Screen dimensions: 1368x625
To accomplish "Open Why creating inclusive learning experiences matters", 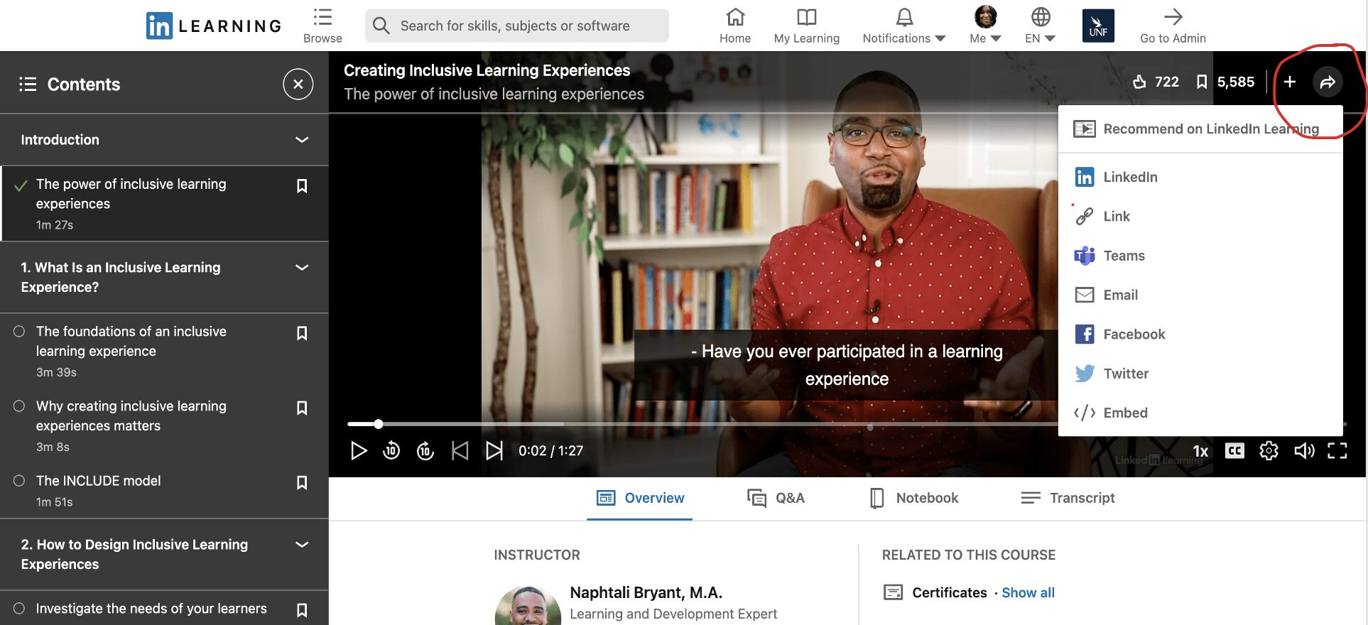I will tap(131, 415).
